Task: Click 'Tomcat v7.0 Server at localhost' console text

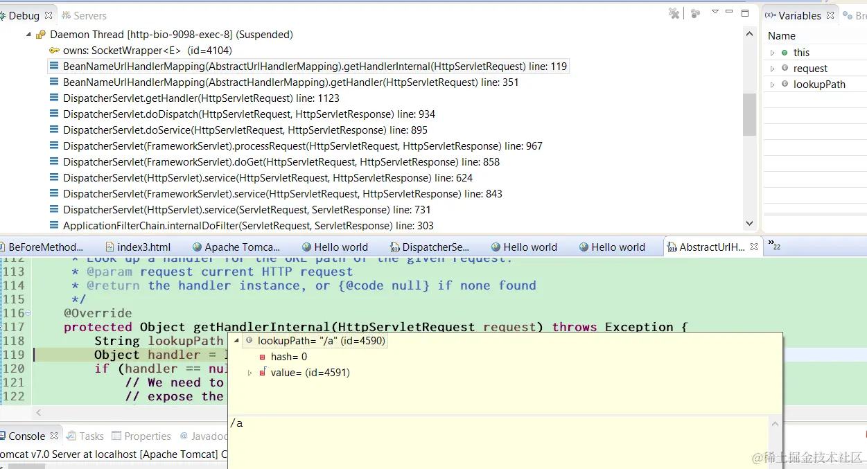Action: pos(68,454)
